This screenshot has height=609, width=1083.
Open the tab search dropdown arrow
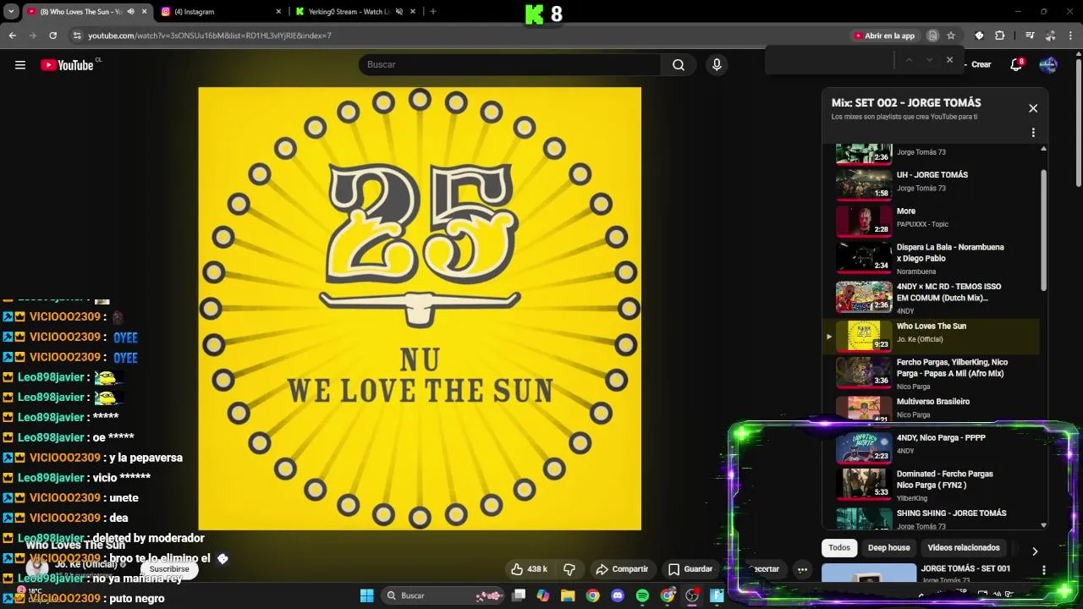click(11, 12)
